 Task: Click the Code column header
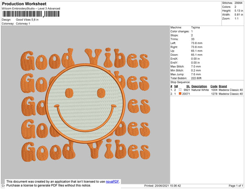(x=214, y=86)
